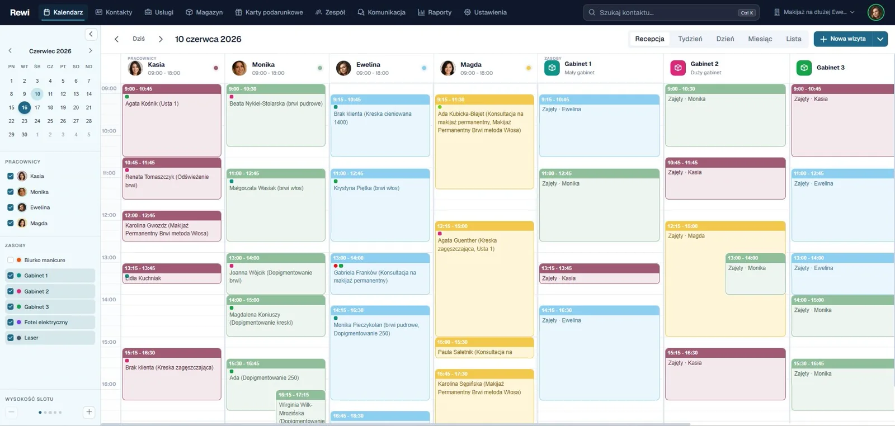Go to previous day arrow
Screen dimensions: 895x426
pyautogui.click(x=116, y=39)
